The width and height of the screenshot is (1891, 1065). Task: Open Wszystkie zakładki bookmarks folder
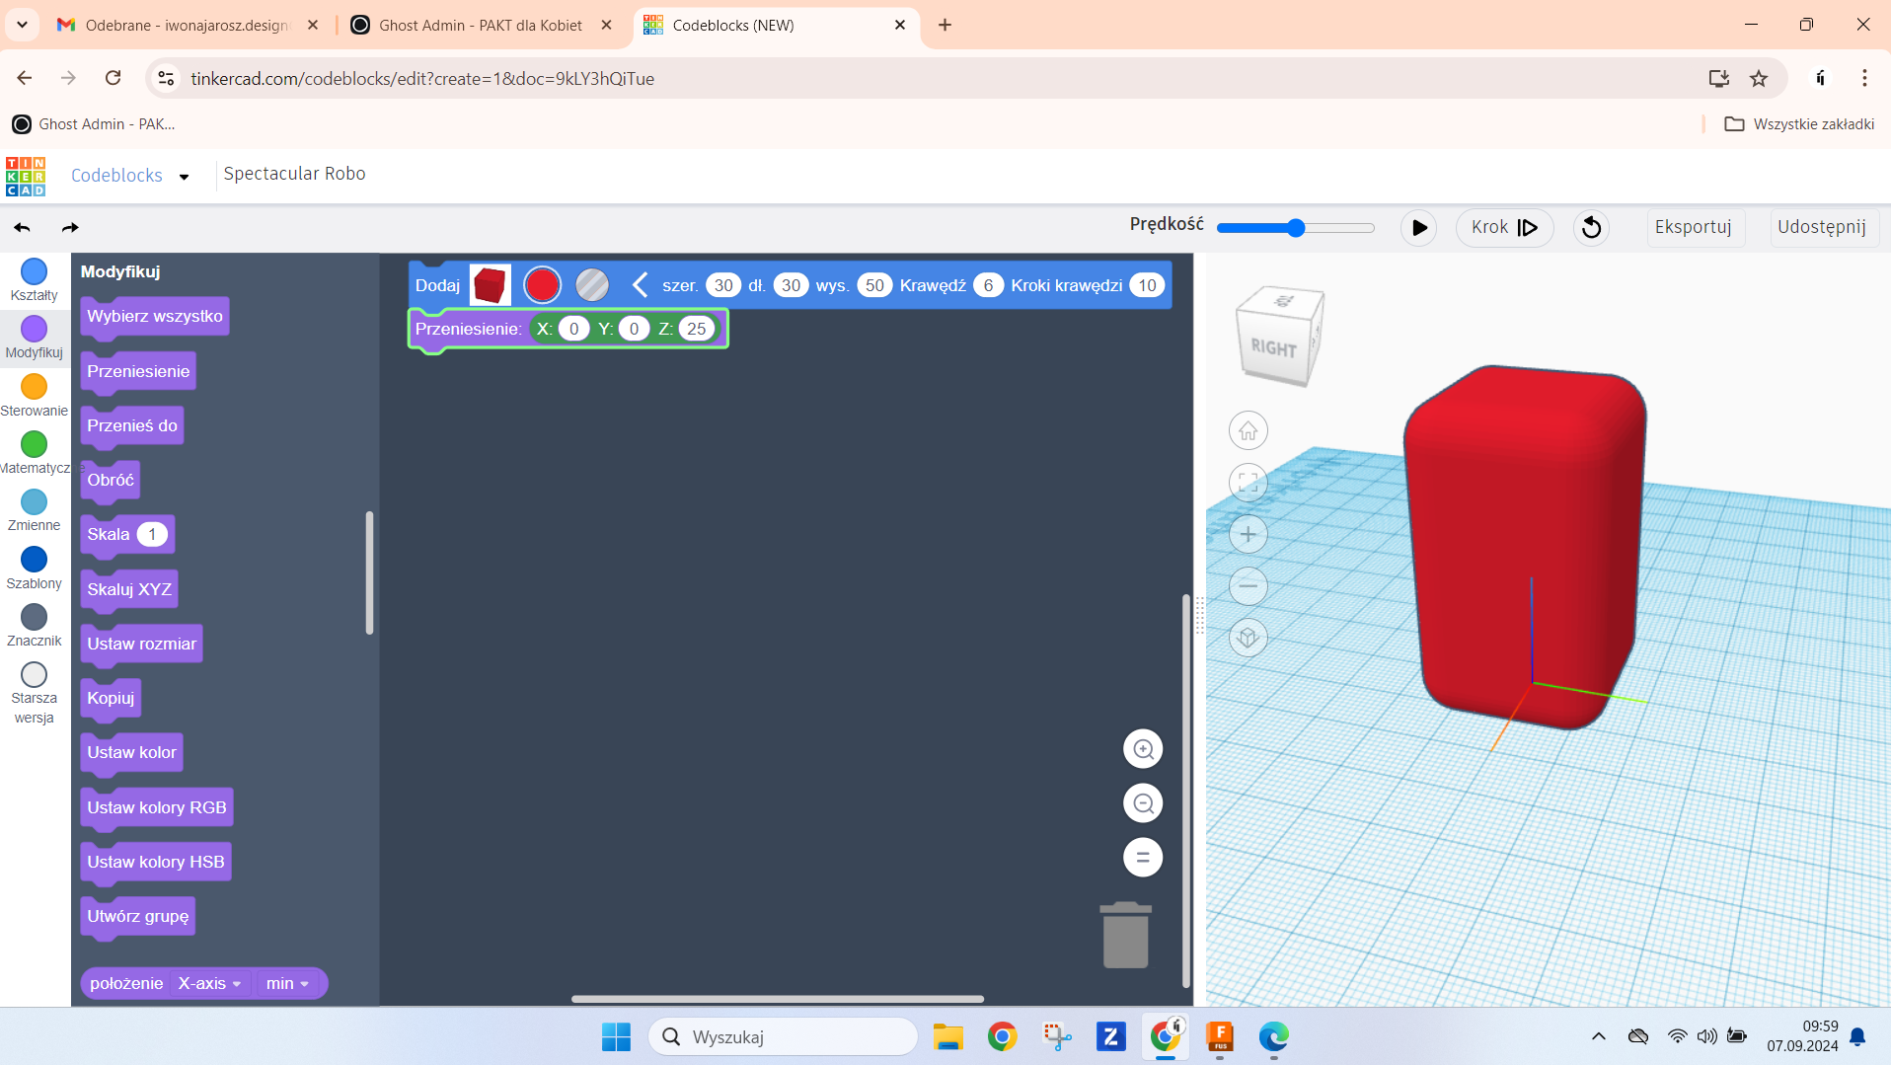click(x=1799, y=124)
